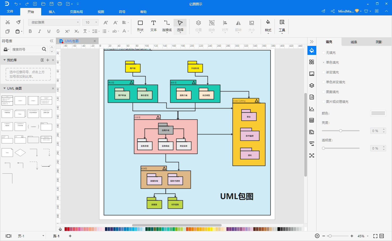Toggle fit-to-page fullscreen icon
This screenshot has height=241, width=392.
point(375,236)
